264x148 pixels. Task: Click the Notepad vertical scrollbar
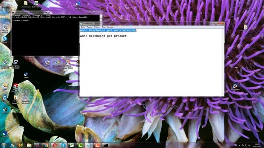tap(223, 62)
